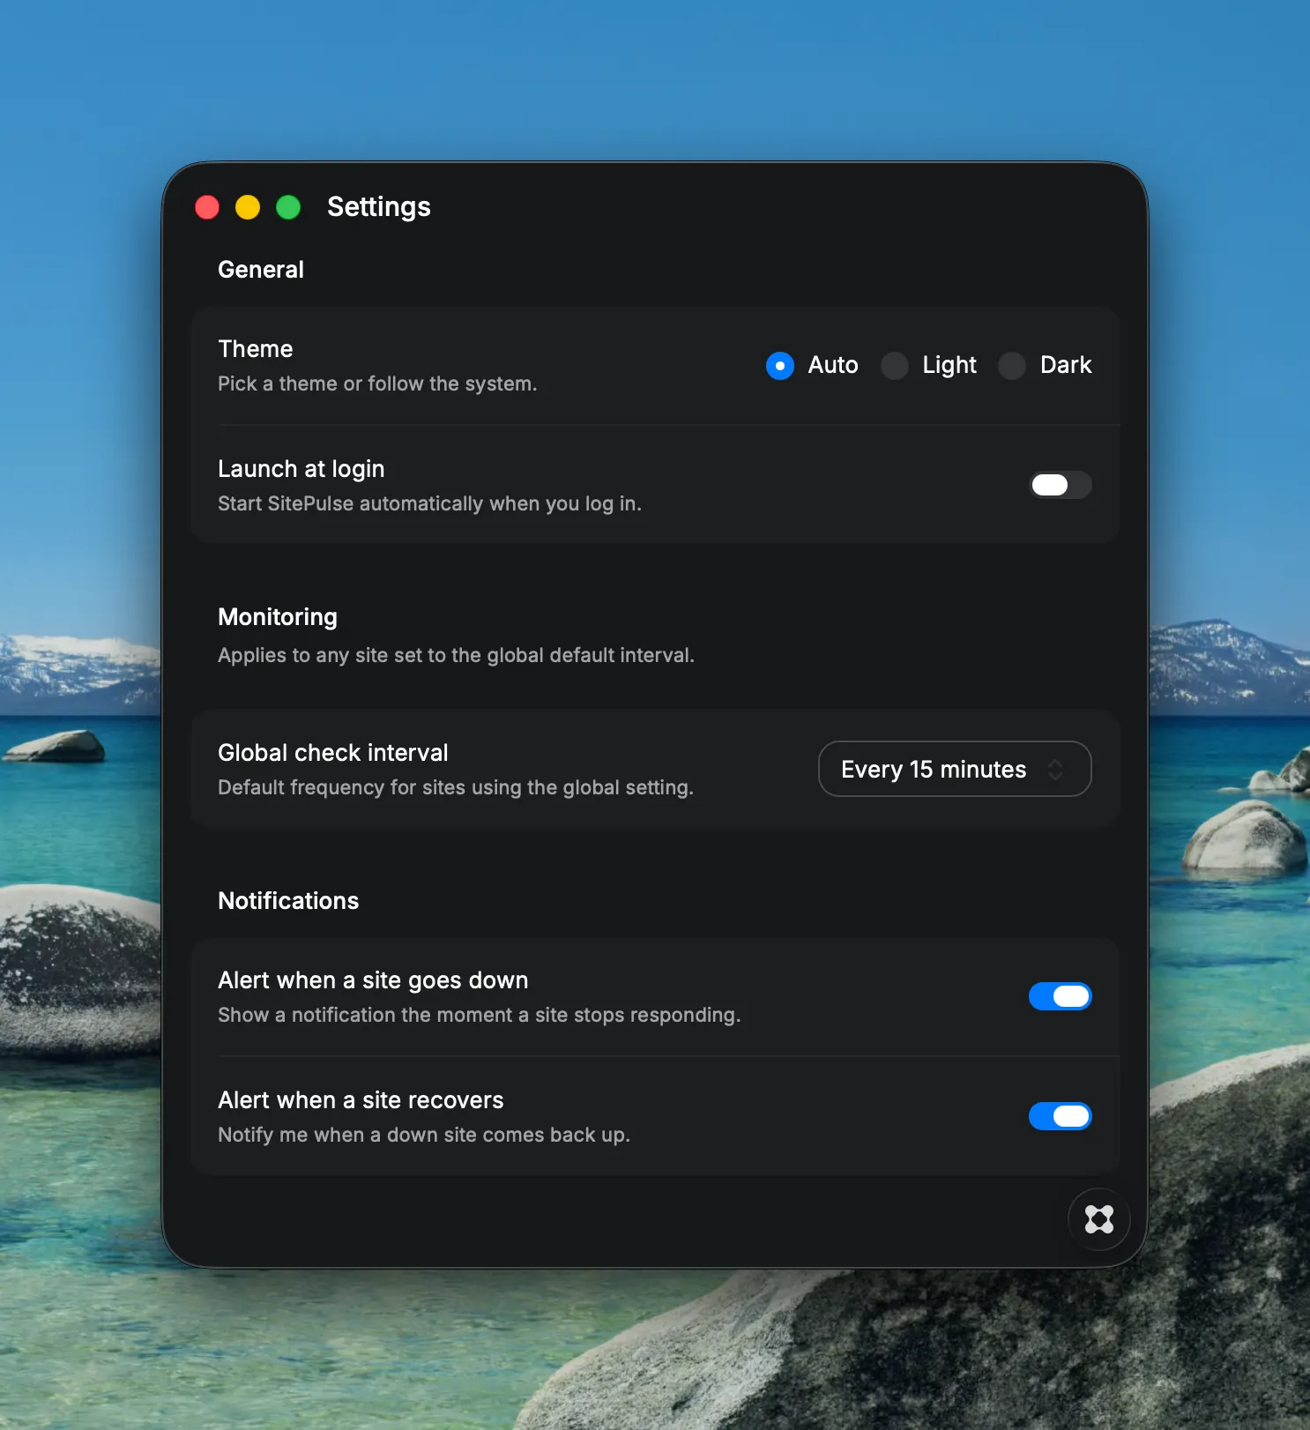The height and width of the screenshot is (1430, 1310).
Task: Disable Alert when a site goes down
Action: point(1061,996)
